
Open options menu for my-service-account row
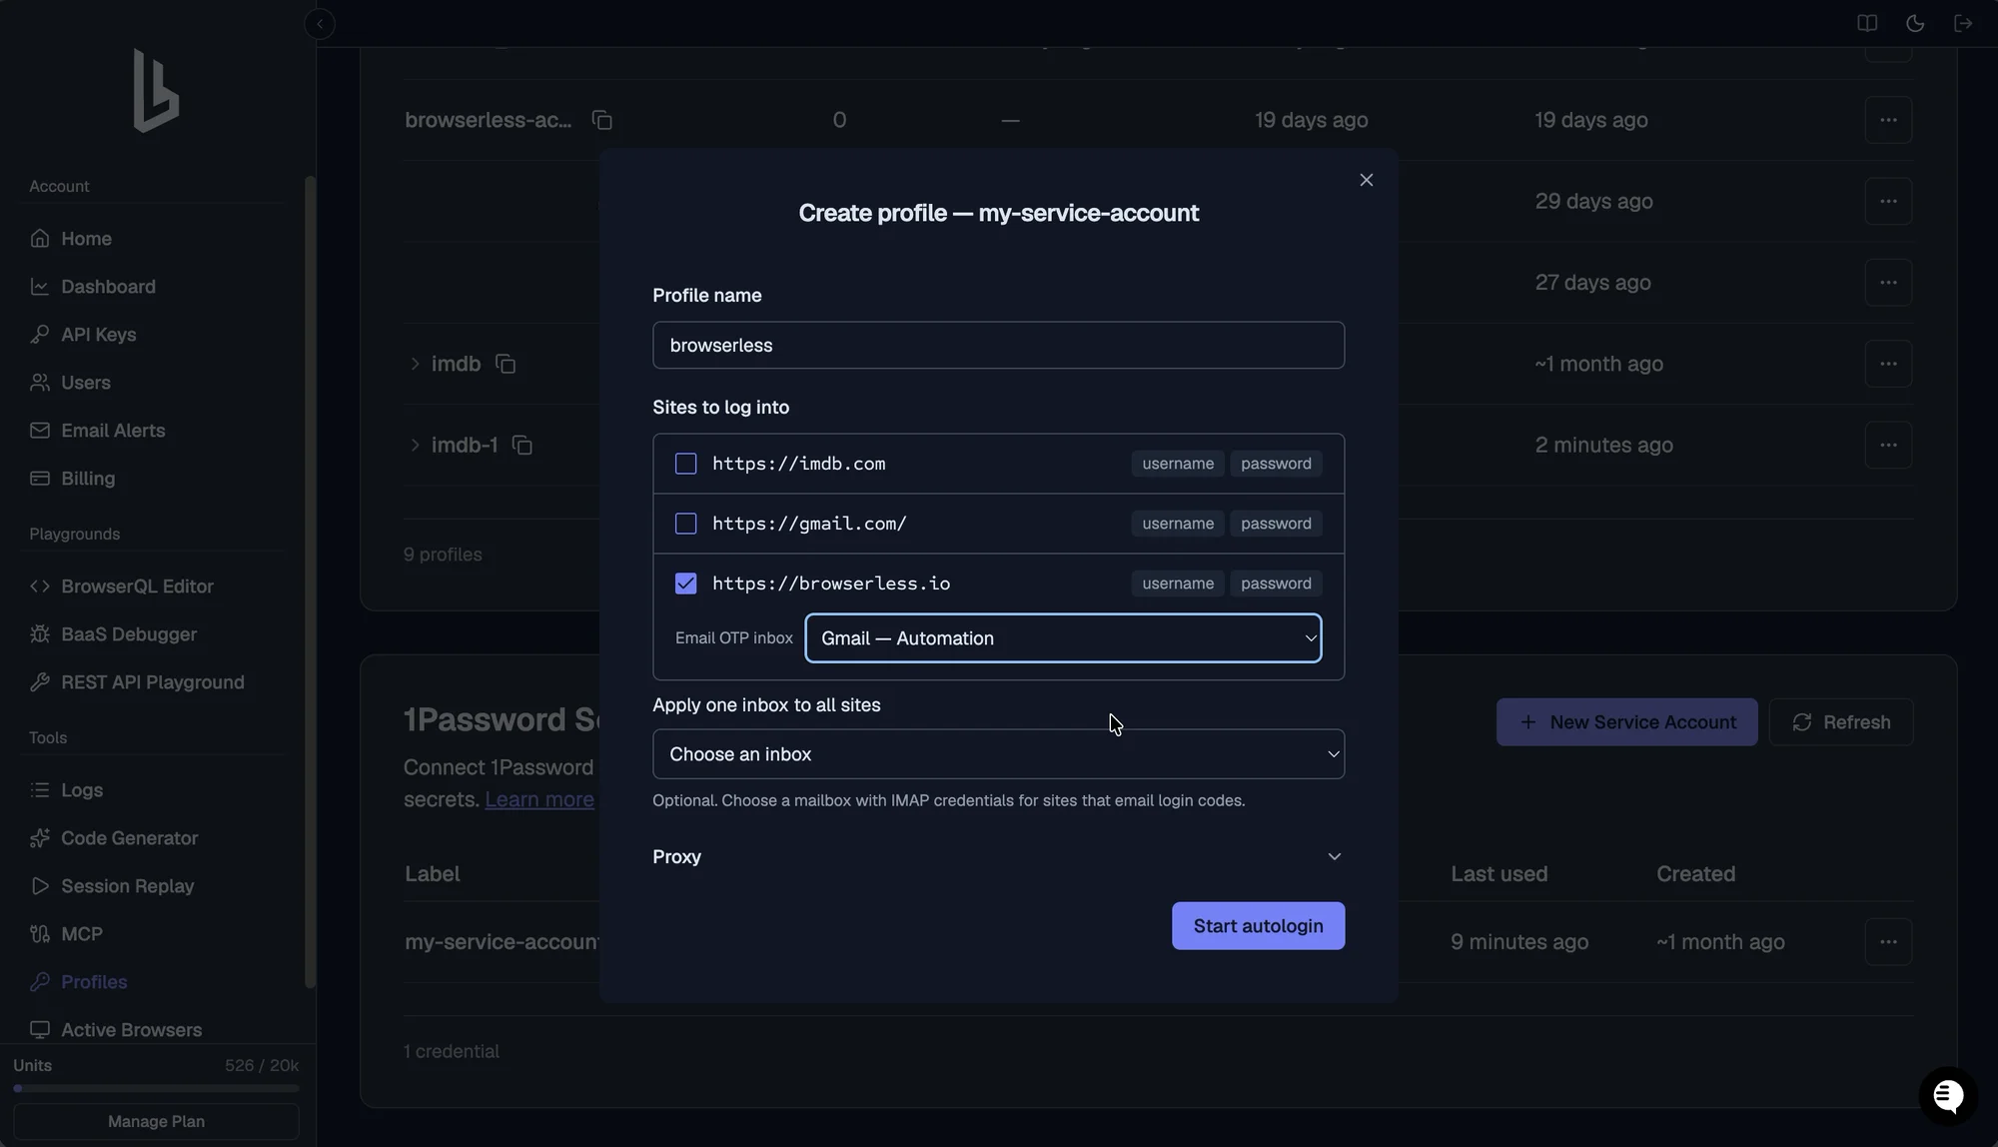(x=1888, y=941)
